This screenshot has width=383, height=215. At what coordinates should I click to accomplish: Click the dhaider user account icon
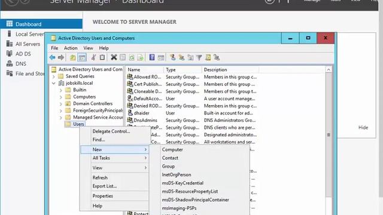click(130, 113)
